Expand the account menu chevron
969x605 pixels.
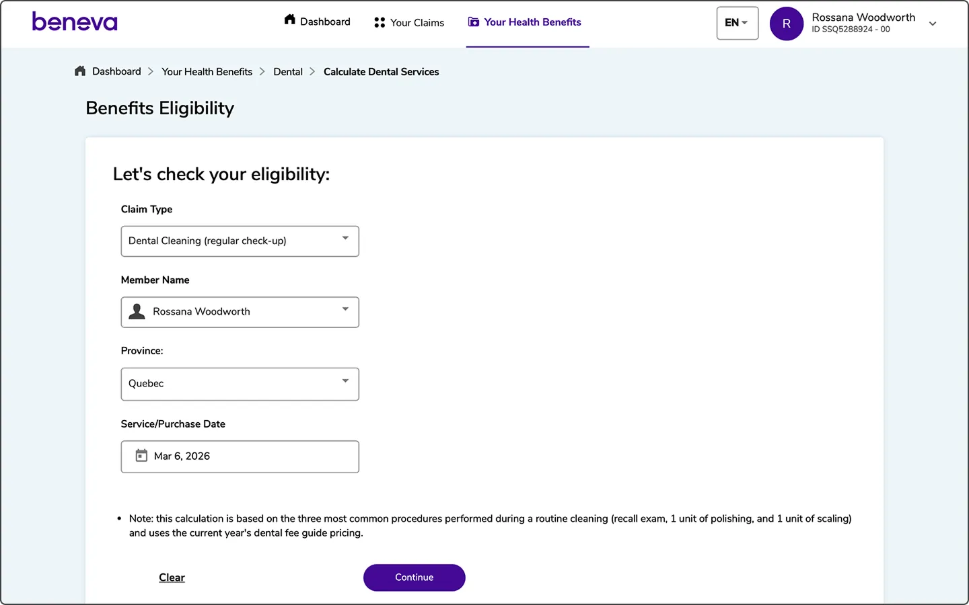[933, 24]
